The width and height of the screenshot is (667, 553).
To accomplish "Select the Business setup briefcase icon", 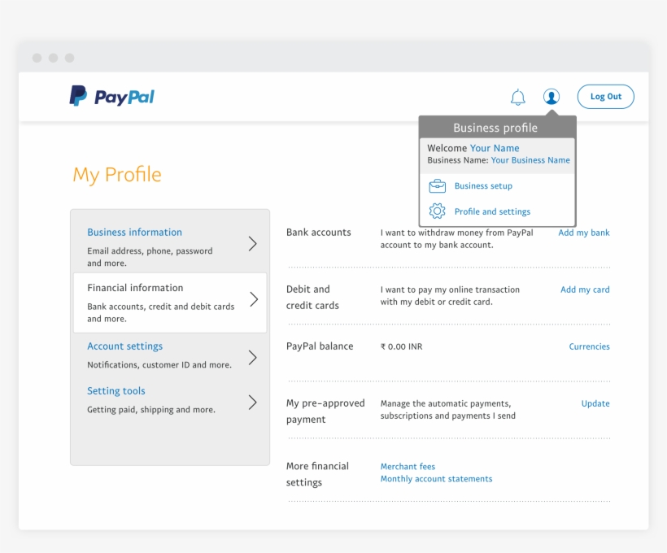I will (438, 185).
